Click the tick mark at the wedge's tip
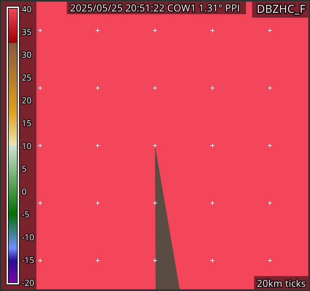The image size is (310, 291). (x=155, y=145)
